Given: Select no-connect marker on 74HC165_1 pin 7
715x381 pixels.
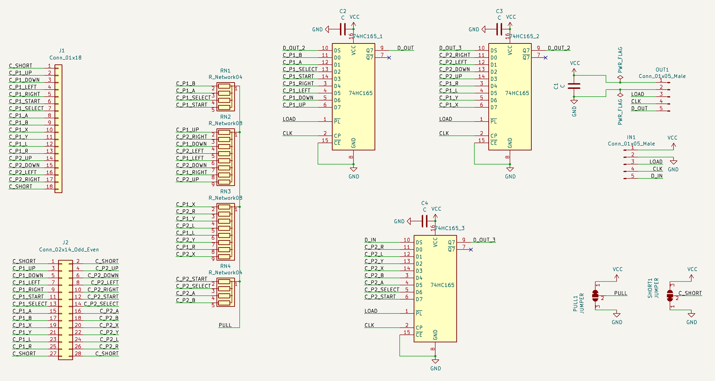Looking at the screenshot, I should click(389, 58).
